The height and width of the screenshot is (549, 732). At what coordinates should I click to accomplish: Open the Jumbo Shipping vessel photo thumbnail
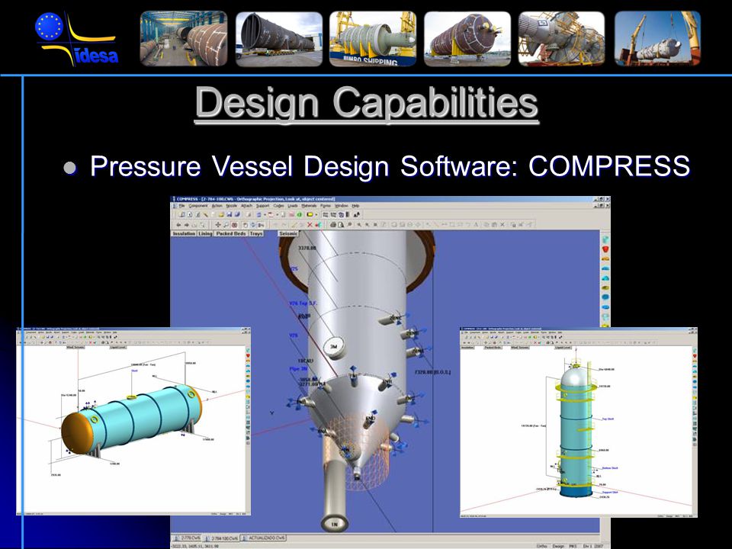pyautogui.click(x=373, y=38)
